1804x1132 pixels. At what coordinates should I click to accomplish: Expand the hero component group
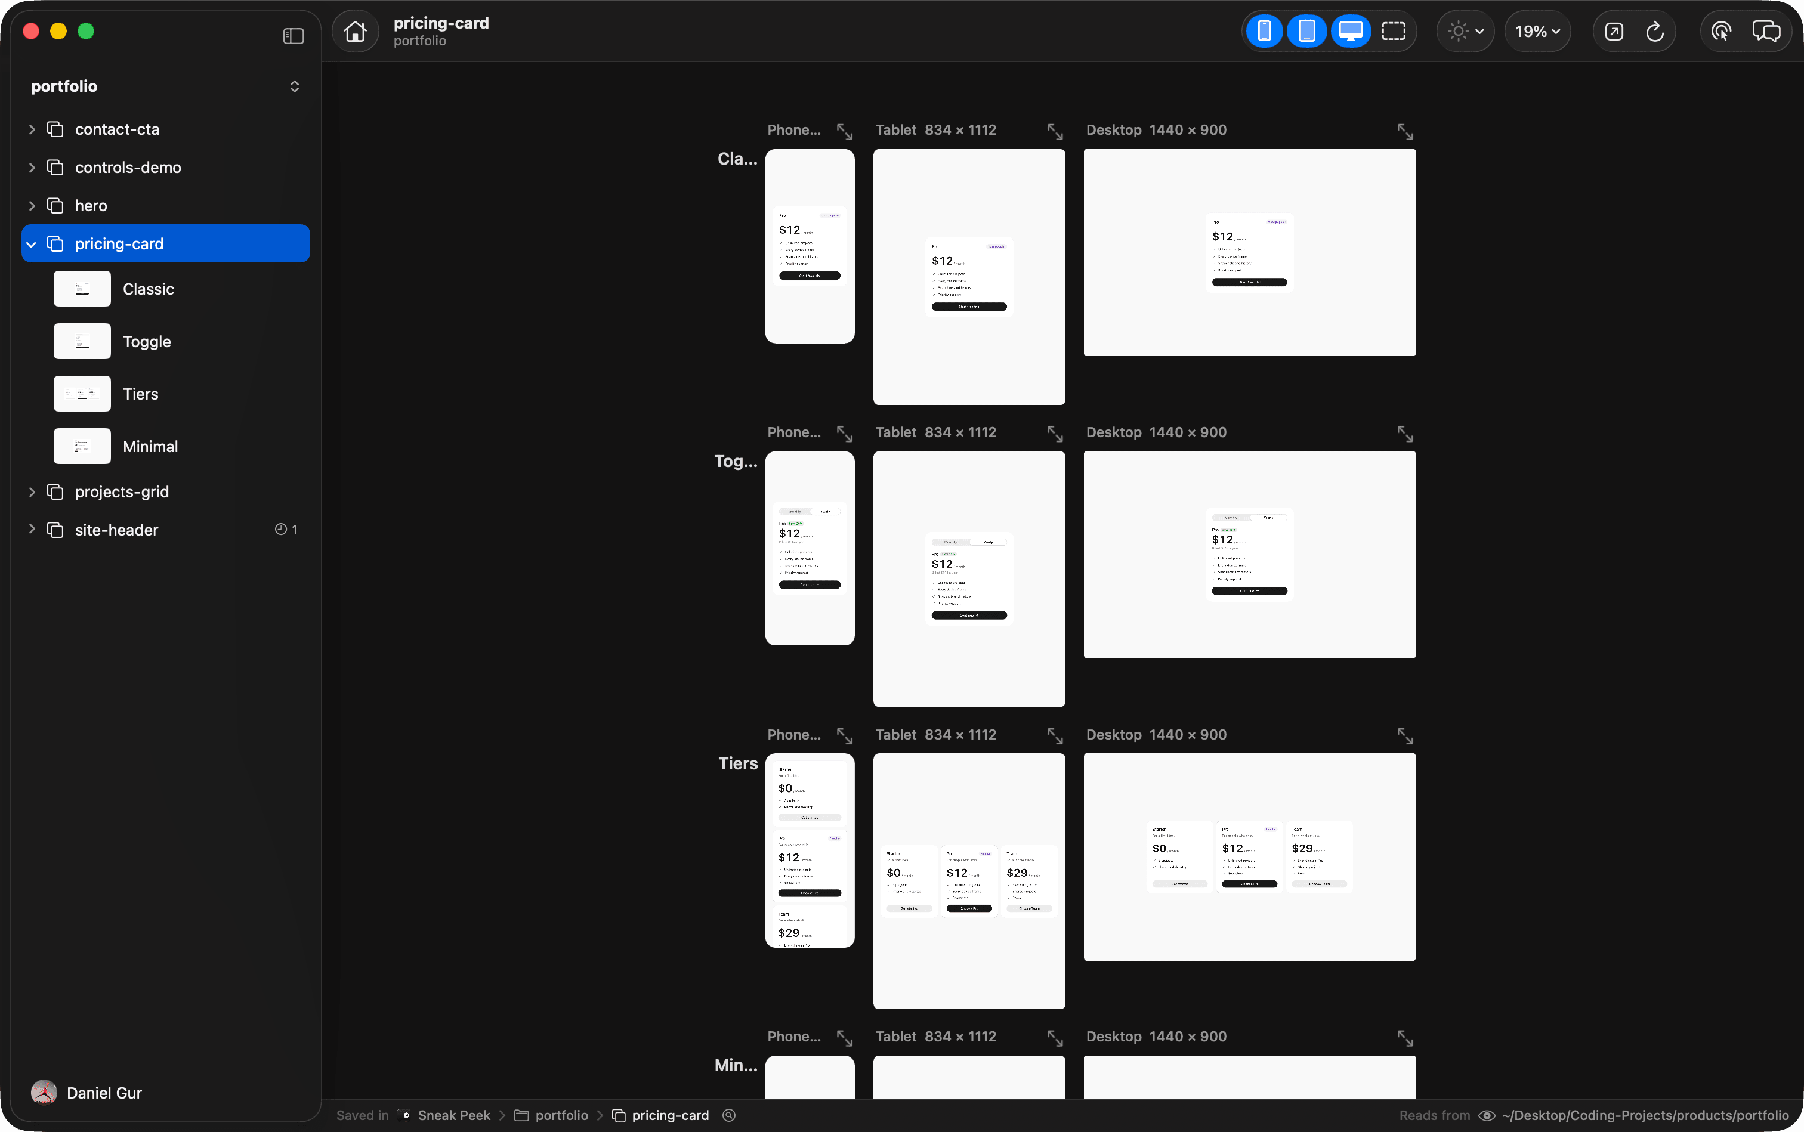32,206
